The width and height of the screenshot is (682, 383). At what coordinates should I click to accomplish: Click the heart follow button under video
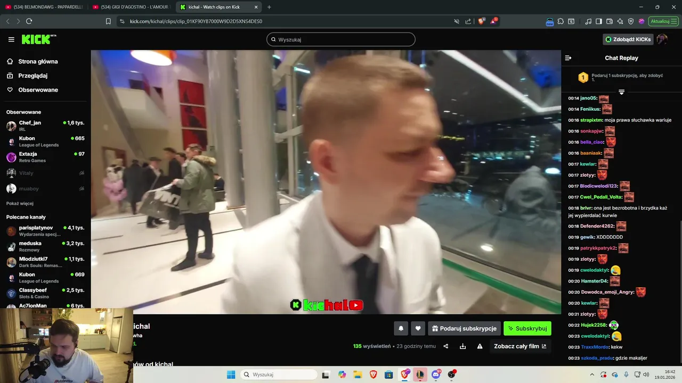click(x=418, y=329)
